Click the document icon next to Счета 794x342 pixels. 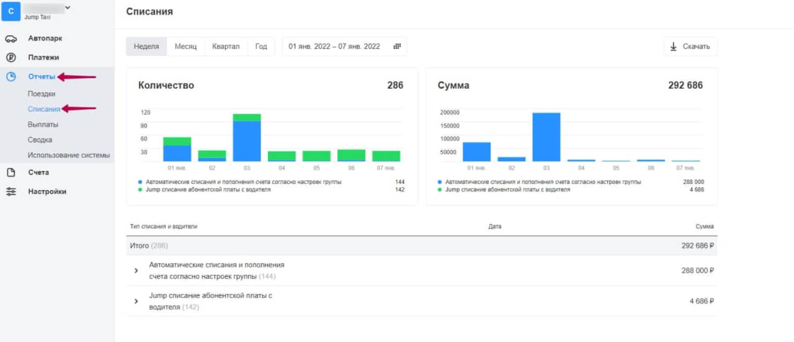[11, 173]
